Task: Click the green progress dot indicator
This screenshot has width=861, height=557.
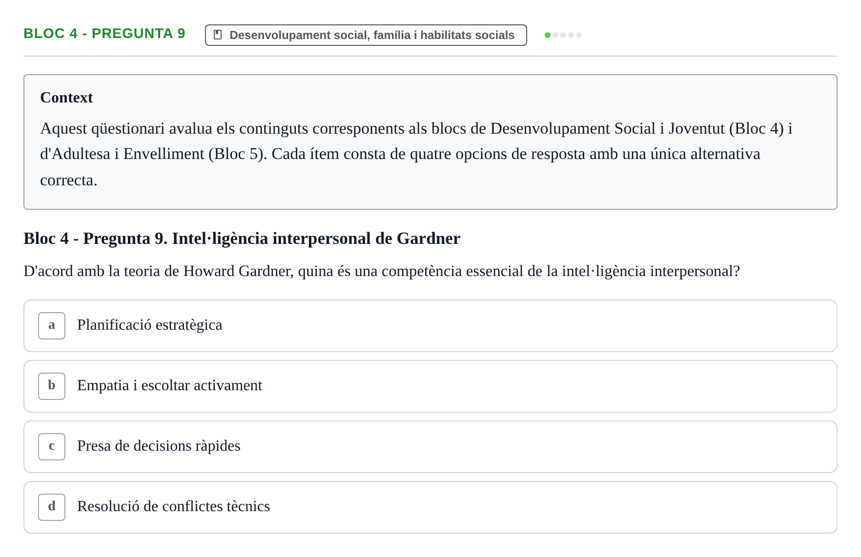Action: pos(548,35)
